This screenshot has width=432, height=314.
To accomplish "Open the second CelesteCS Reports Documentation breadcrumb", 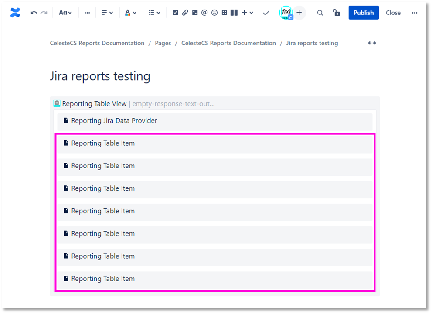I will tap(228, 43).
